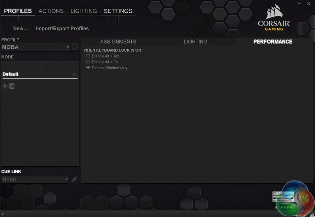Switch to the ACTIONS main tab
This screenshot has height=217, width=315.
(51, 11)
